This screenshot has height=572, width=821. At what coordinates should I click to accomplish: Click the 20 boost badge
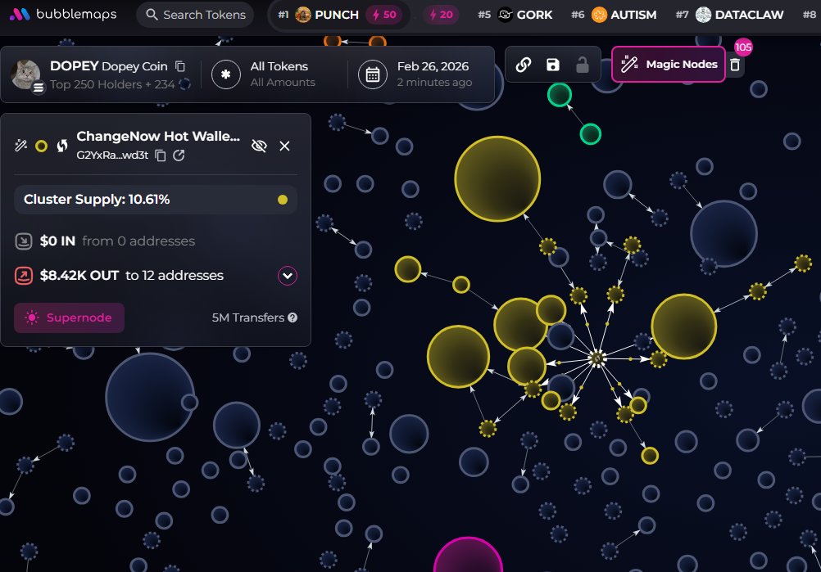click(441, 15)
